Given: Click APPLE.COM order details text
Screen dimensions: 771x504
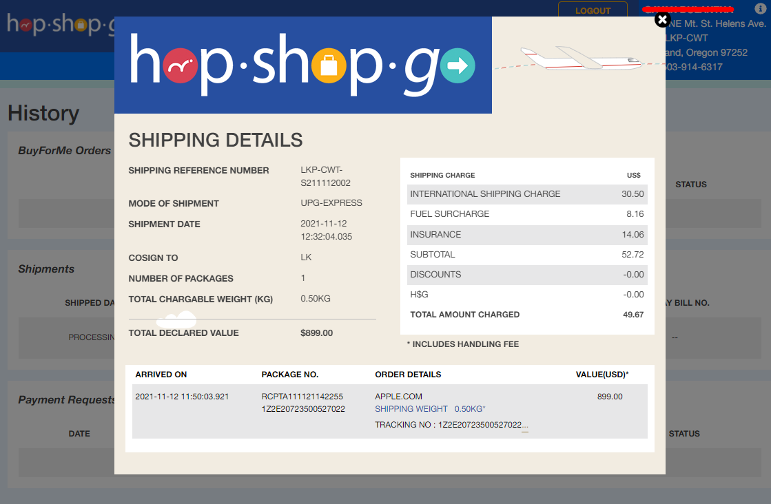Looking at the screenshot, I should click(398, 397).
